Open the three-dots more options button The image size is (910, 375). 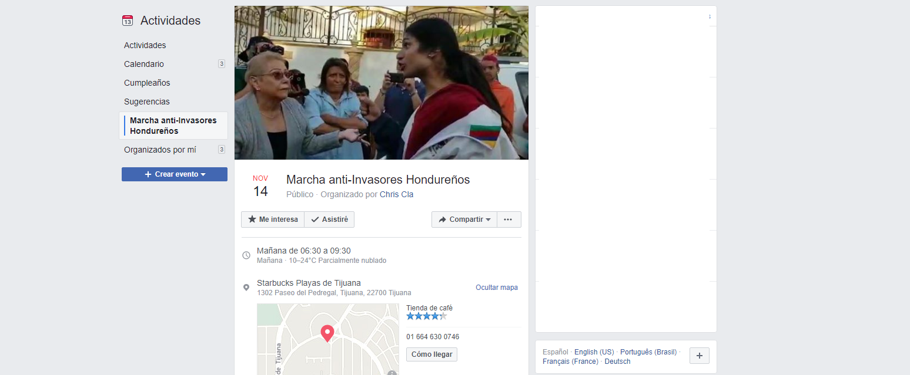(508, 219)
